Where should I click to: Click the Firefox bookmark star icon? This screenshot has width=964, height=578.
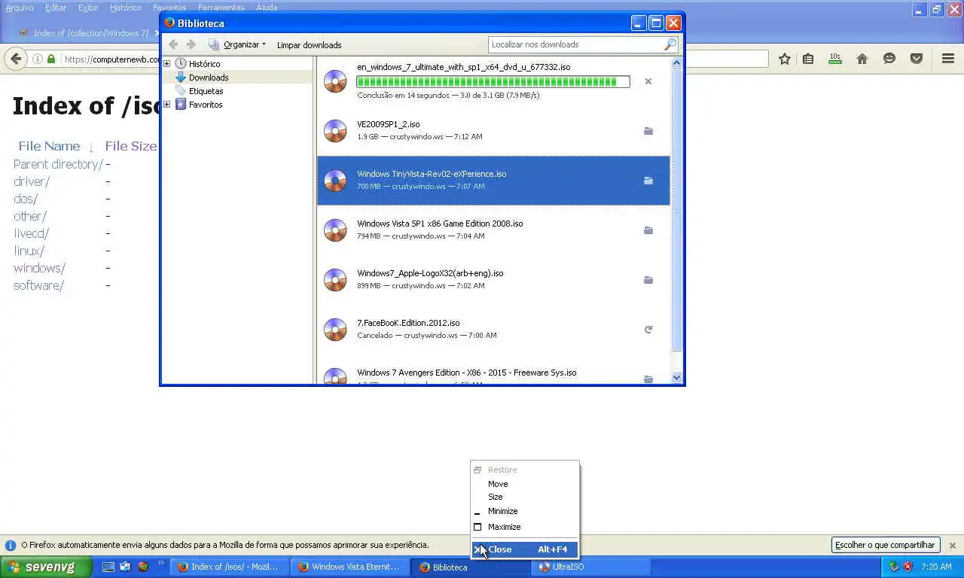point(785,59)
